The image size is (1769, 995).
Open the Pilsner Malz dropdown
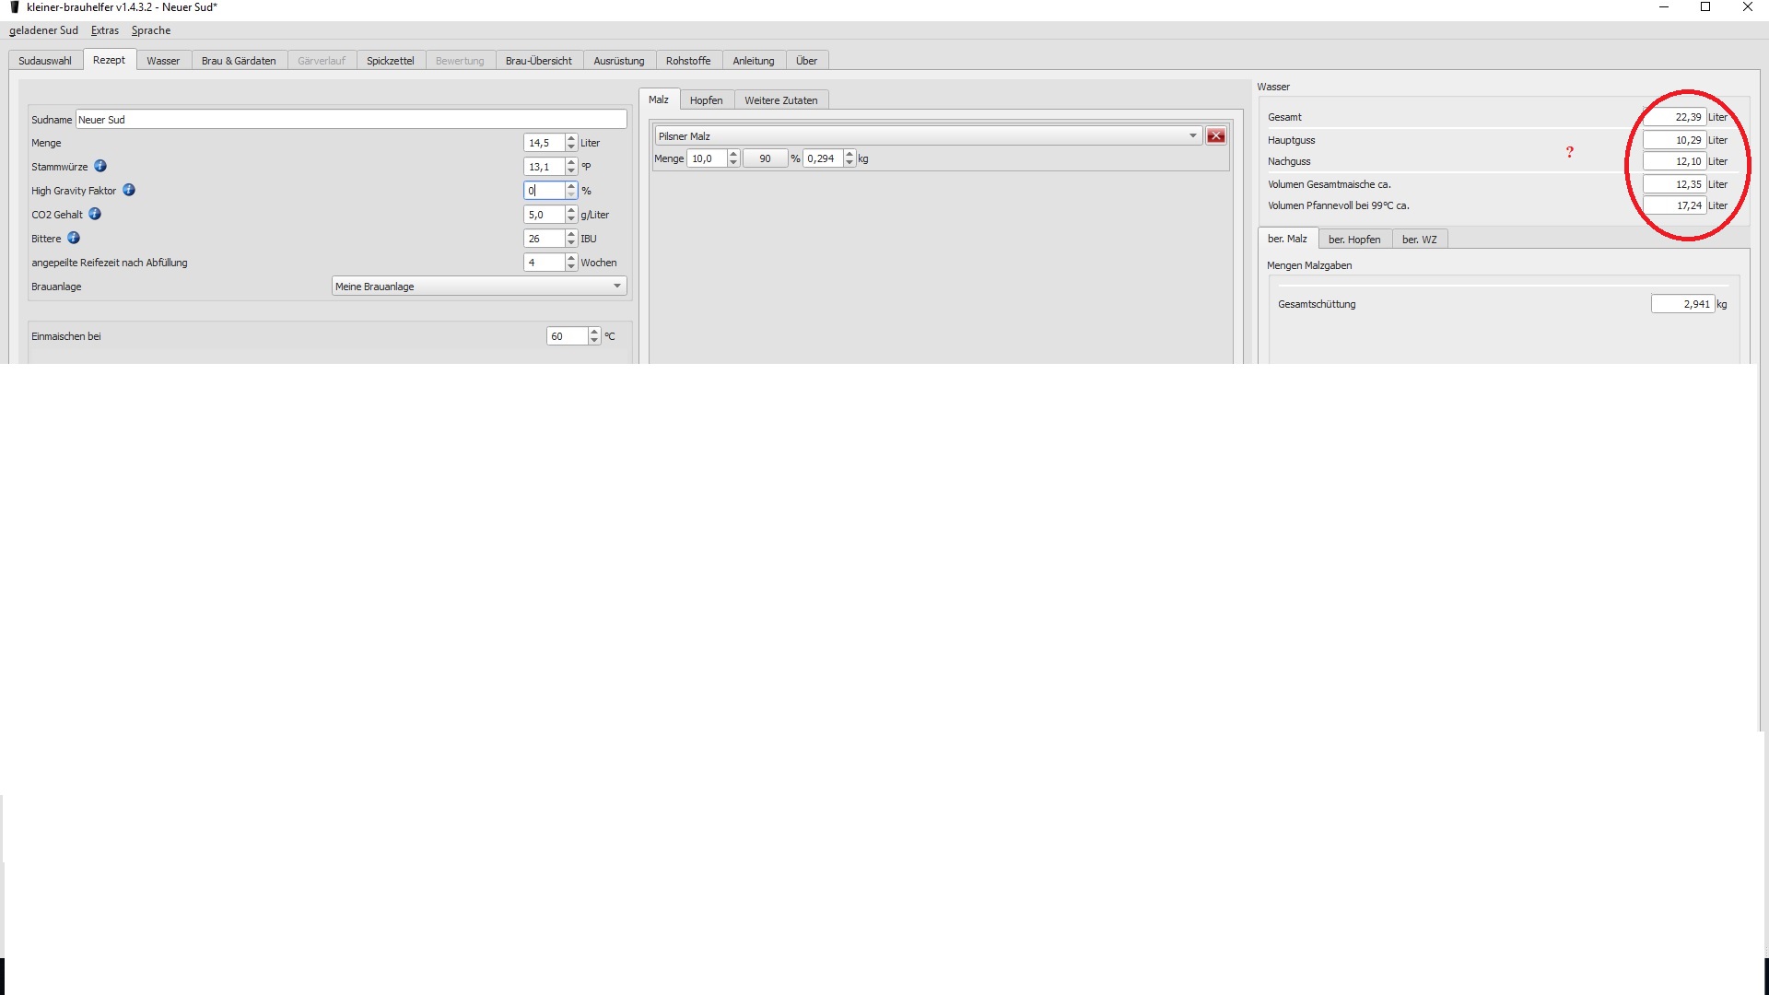pyautogui.click(x=1192, y=136)
